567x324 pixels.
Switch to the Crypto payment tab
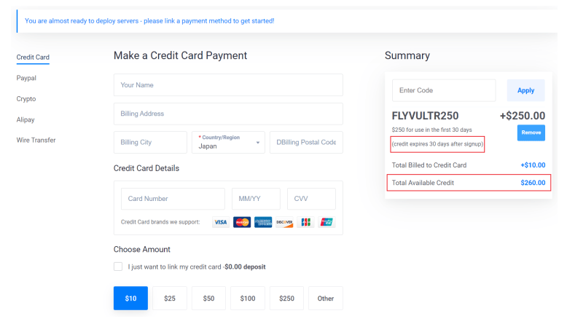click(x=26, y=99)
